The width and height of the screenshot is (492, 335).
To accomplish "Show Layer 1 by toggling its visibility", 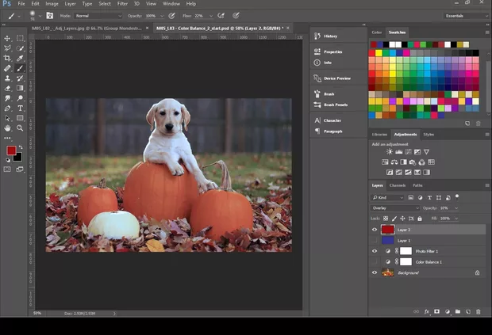I will pyautogui.click(x=375, y=240).
